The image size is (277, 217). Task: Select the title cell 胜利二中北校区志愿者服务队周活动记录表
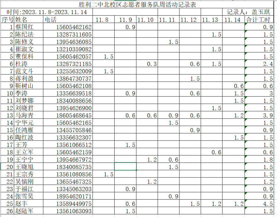pyautogui.click(x=137, y=4)
